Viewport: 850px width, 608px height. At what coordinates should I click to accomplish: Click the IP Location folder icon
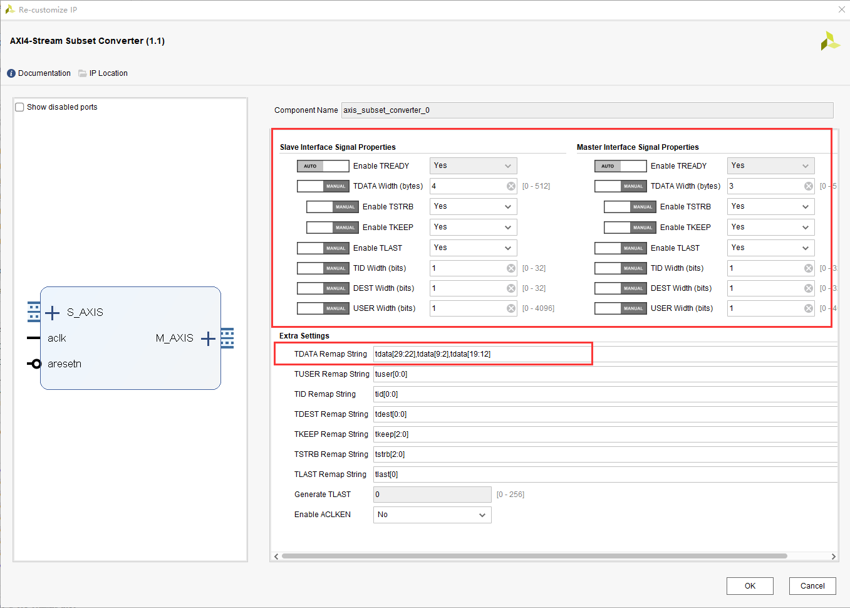coord(83,73)
